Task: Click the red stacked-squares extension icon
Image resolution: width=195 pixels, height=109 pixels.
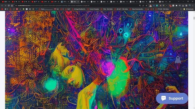Action: [x=170, y=6]
